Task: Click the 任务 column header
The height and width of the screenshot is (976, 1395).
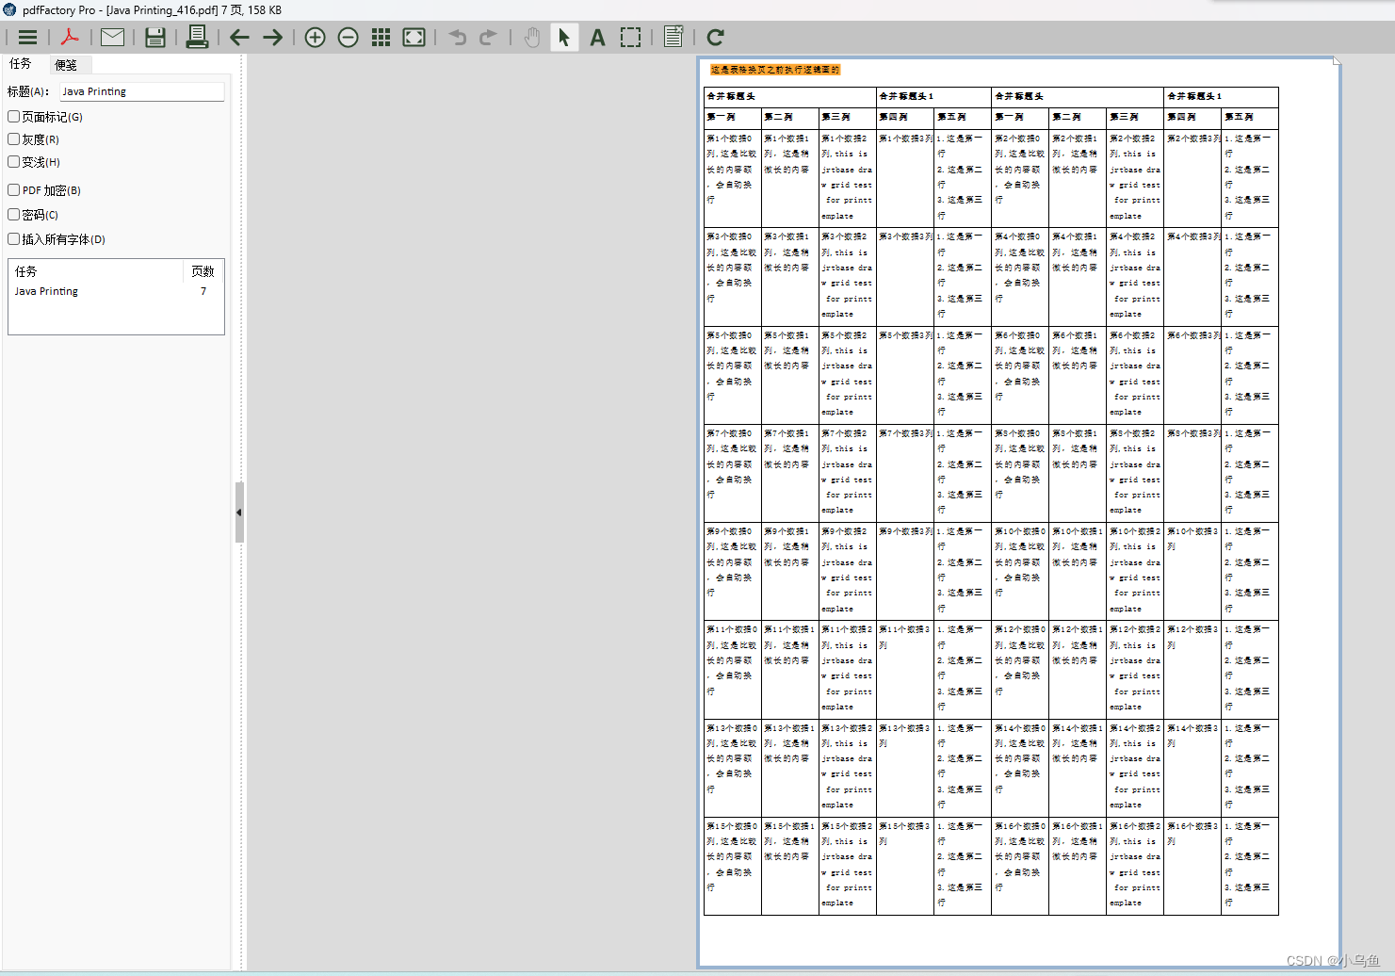Action: tap(95, 271)
